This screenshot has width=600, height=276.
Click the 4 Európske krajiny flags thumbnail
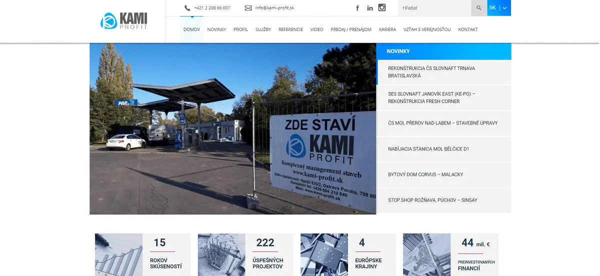(x=324, y=254)
